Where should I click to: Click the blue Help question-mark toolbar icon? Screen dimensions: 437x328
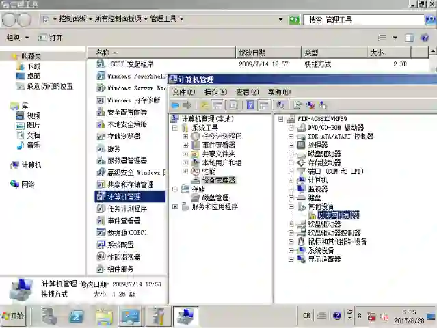click(x=250, y=105)
